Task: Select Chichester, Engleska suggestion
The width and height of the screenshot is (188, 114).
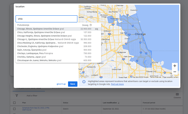Action: coord(58,46)
